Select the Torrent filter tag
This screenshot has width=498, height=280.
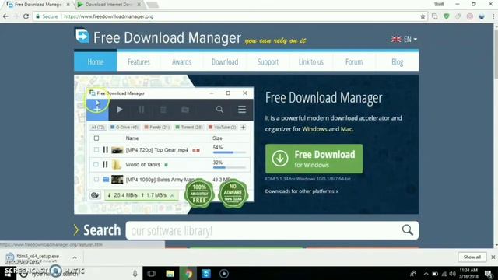(189, 128)
